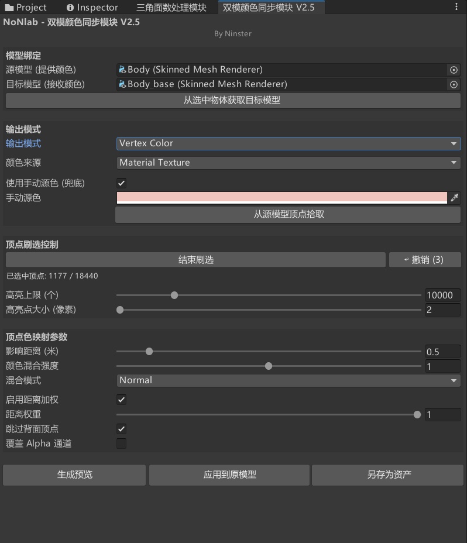
Task: Uncheck 跳过背面顶点 option
Action: tap(121, 429)
